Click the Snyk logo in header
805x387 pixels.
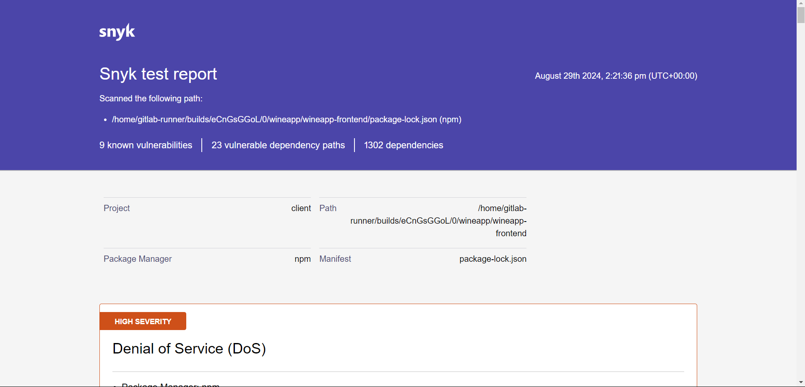click(x=117, y=32)
